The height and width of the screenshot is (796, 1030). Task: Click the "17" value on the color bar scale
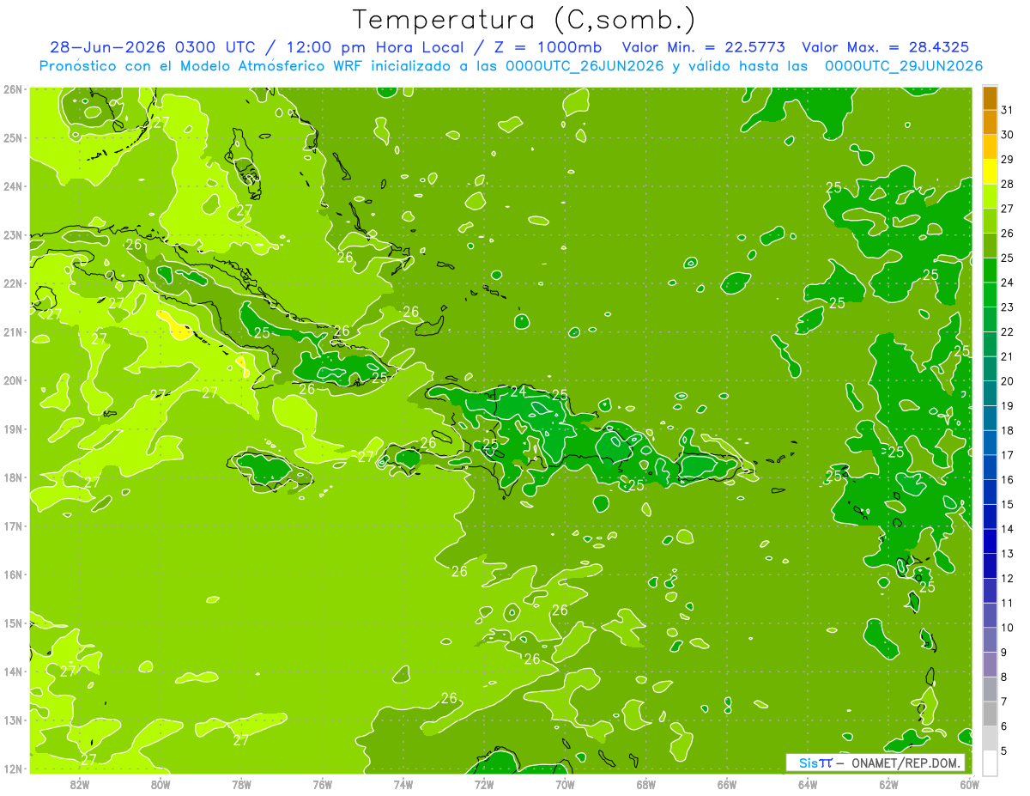1008,455
